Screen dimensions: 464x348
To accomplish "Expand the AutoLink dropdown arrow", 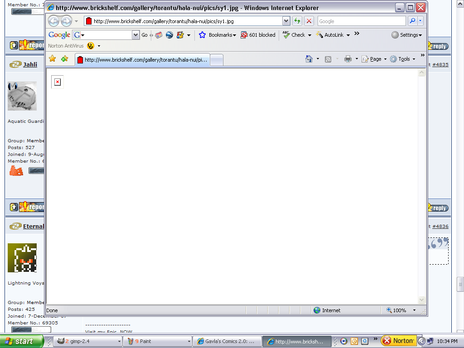I will click(348, 35).
